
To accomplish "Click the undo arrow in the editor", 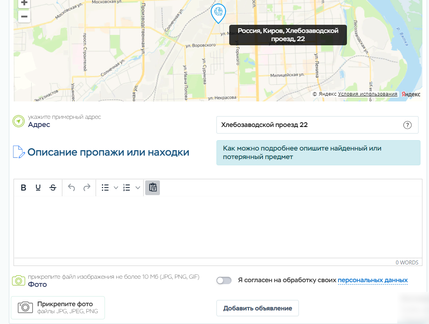I will (71, 188).
